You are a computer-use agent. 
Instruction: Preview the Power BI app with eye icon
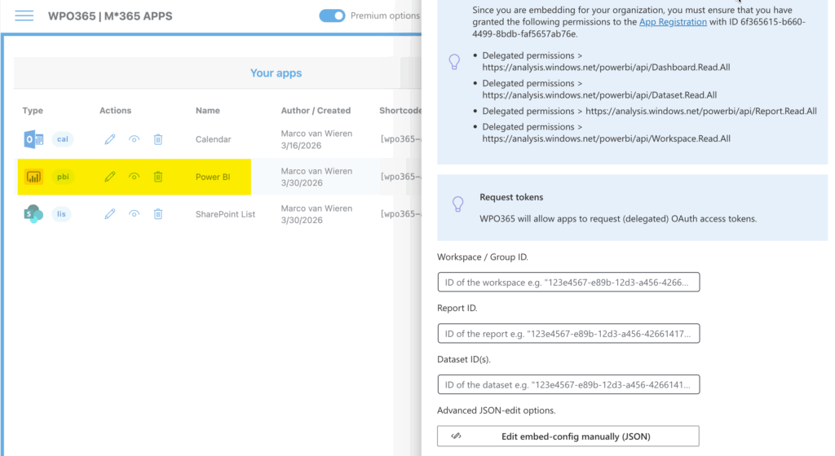(x=134, y=177)
